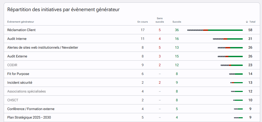
Task: Click the stacked bar for Fit for Purpose
Action: pyautogui.click(x=236, y=74)
